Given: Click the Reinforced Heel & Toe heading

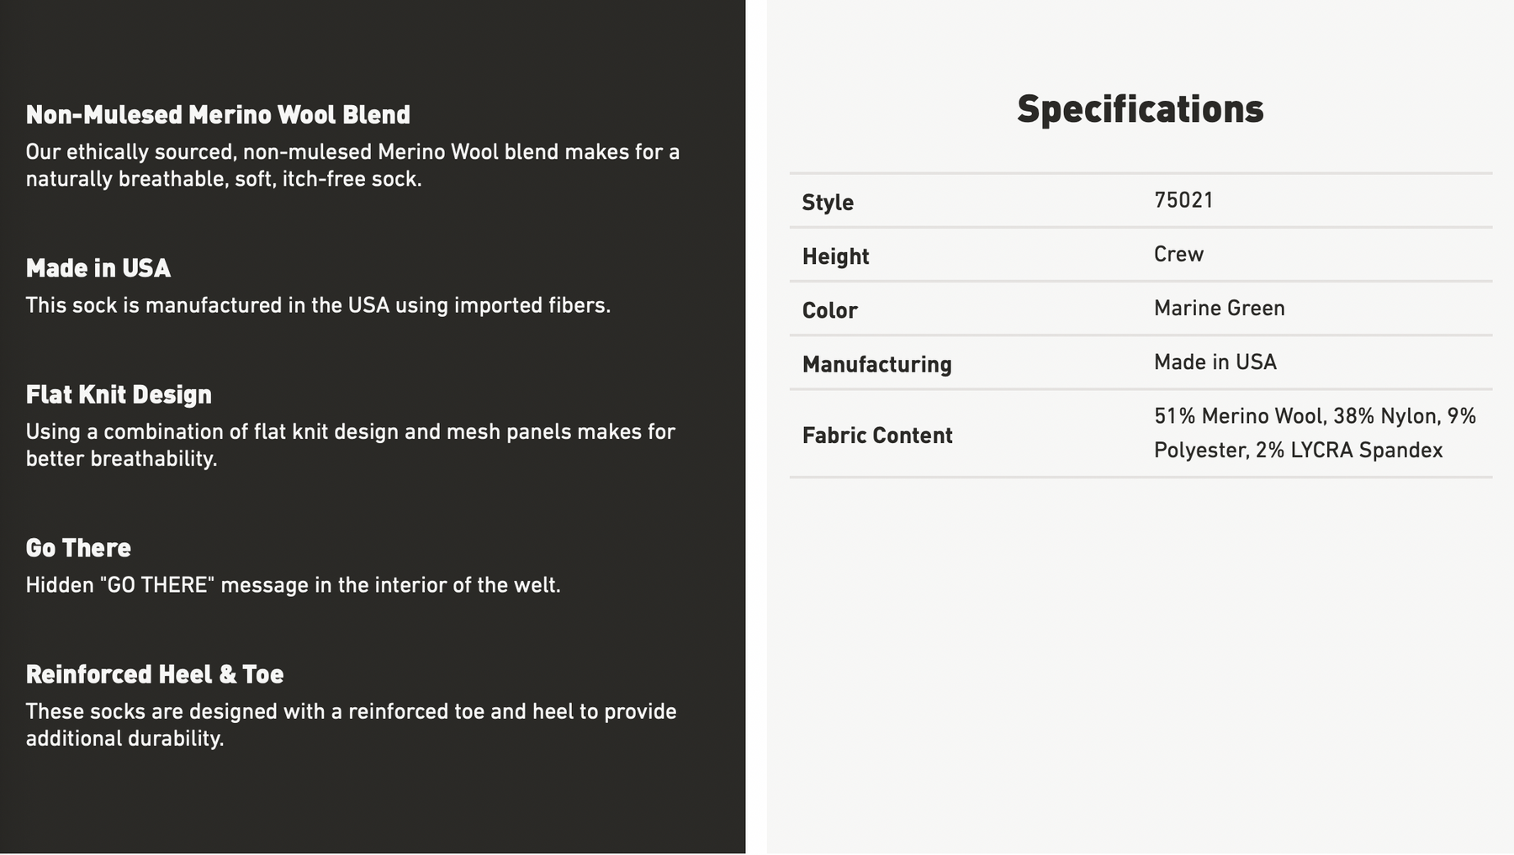Looking at the screenshot, I should [155, 674].
